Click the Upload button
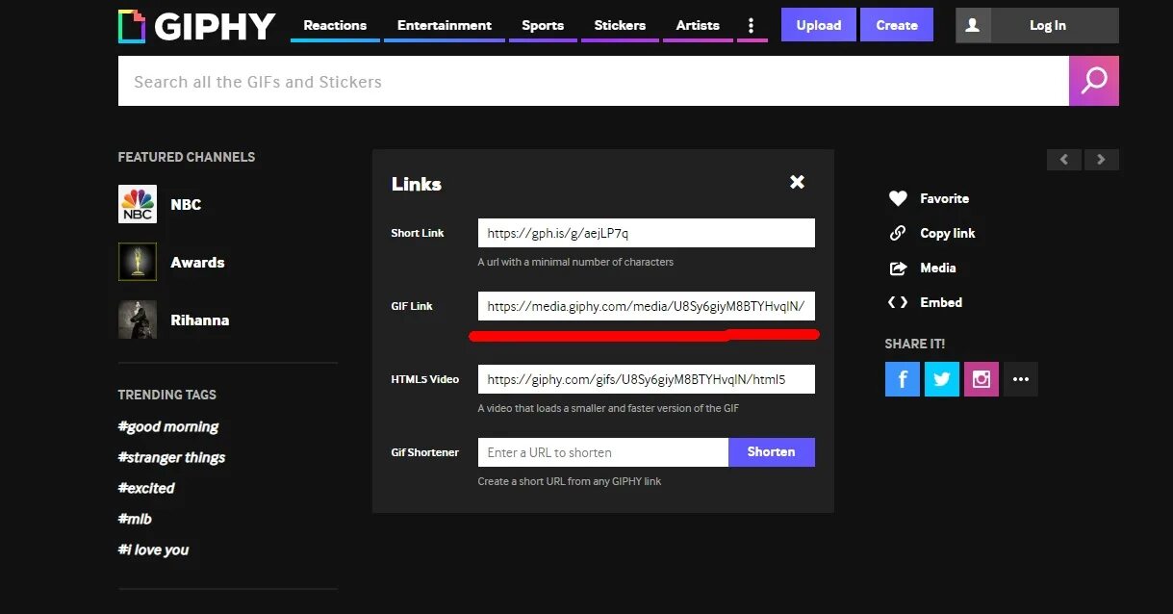Image resolution: width=1173 pixels, height=614 pixels. pos(819,25)
